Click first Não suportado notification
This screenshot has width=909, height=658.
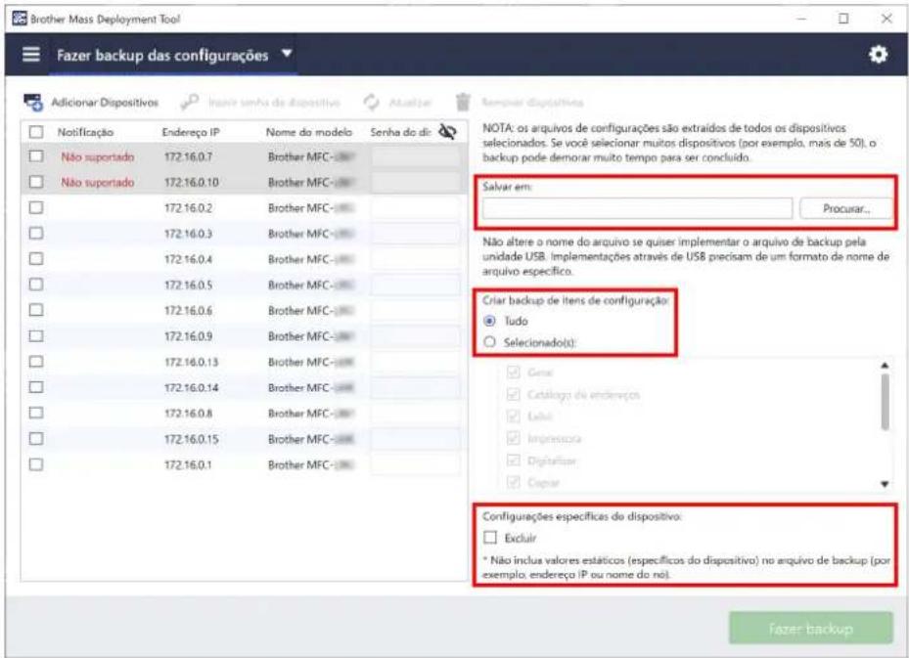tap(98, 156)
